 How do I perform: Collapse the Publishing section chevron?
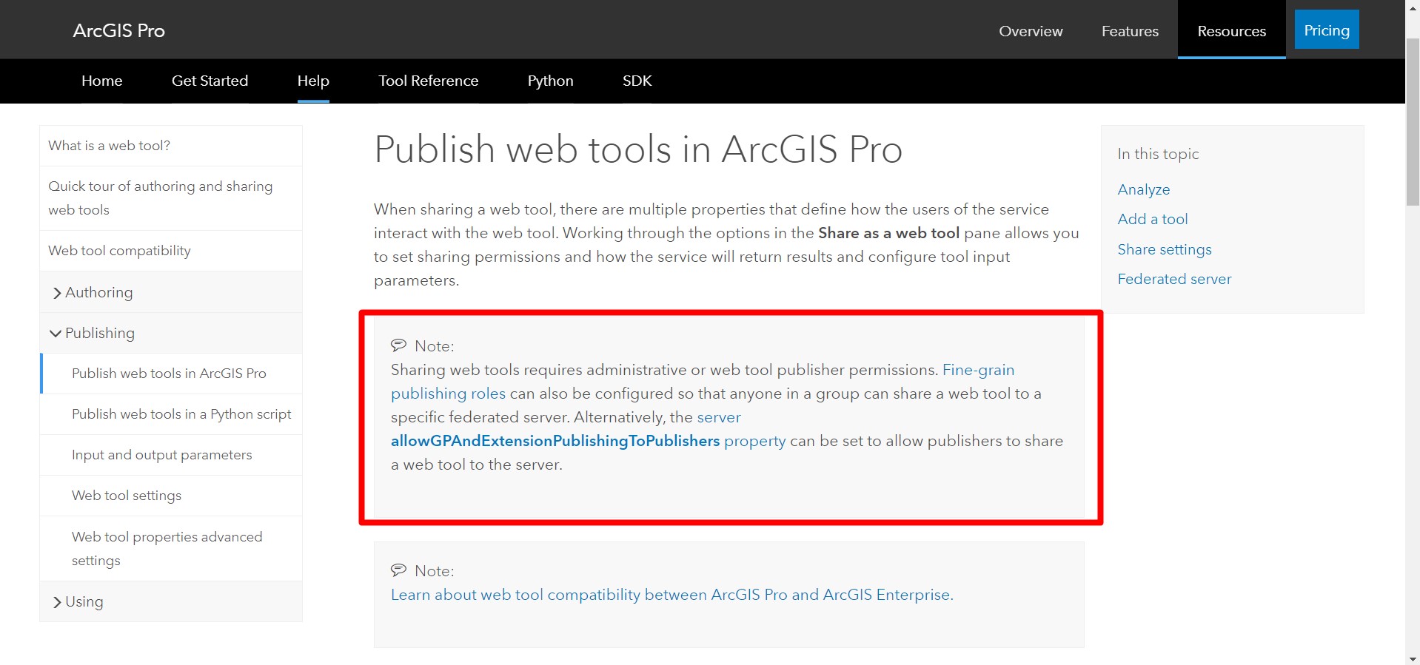(56, 334)
